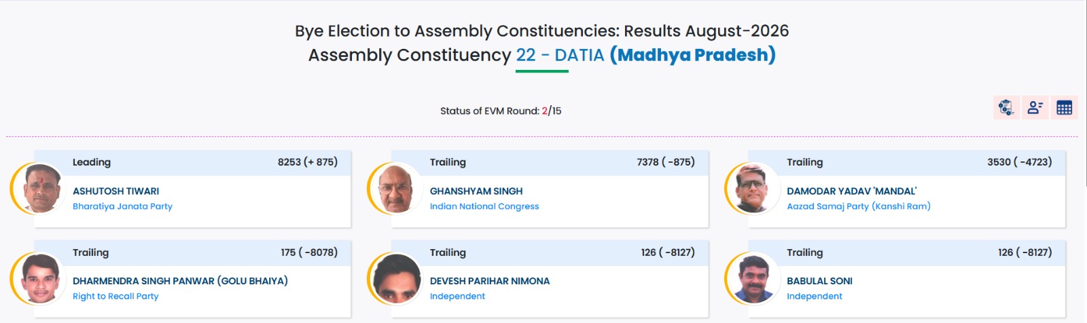
Task: Open the round-wise results clipboard icon
Action: [1006, 107]
